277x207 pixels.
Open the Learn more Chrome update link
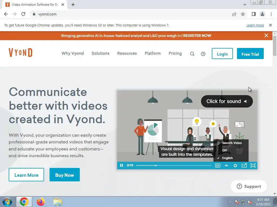point(255,25)
